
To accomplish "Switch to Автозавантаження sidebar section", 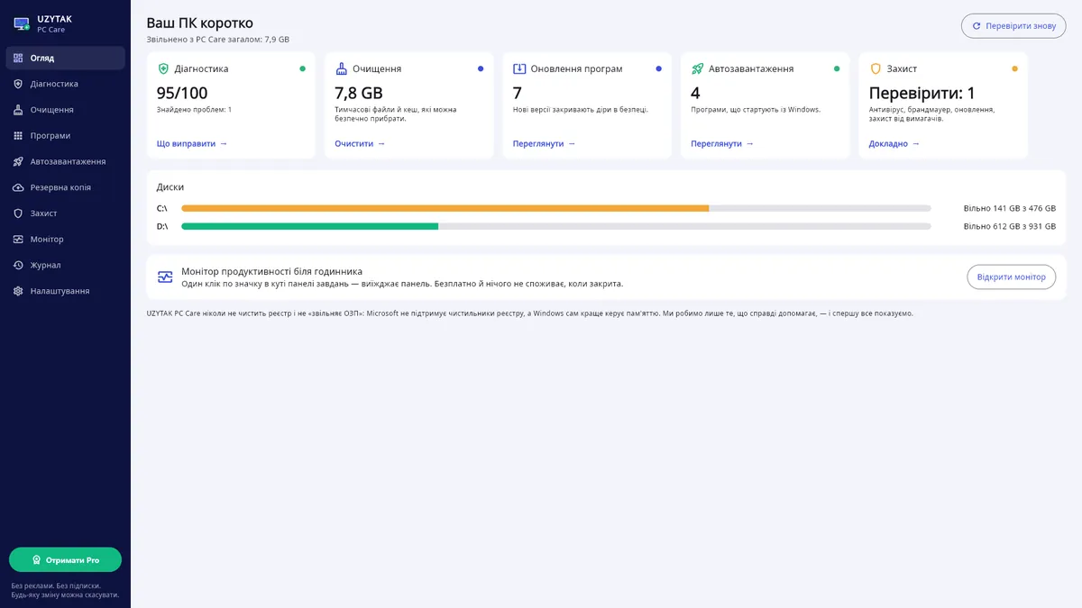I will coord(65,161).
